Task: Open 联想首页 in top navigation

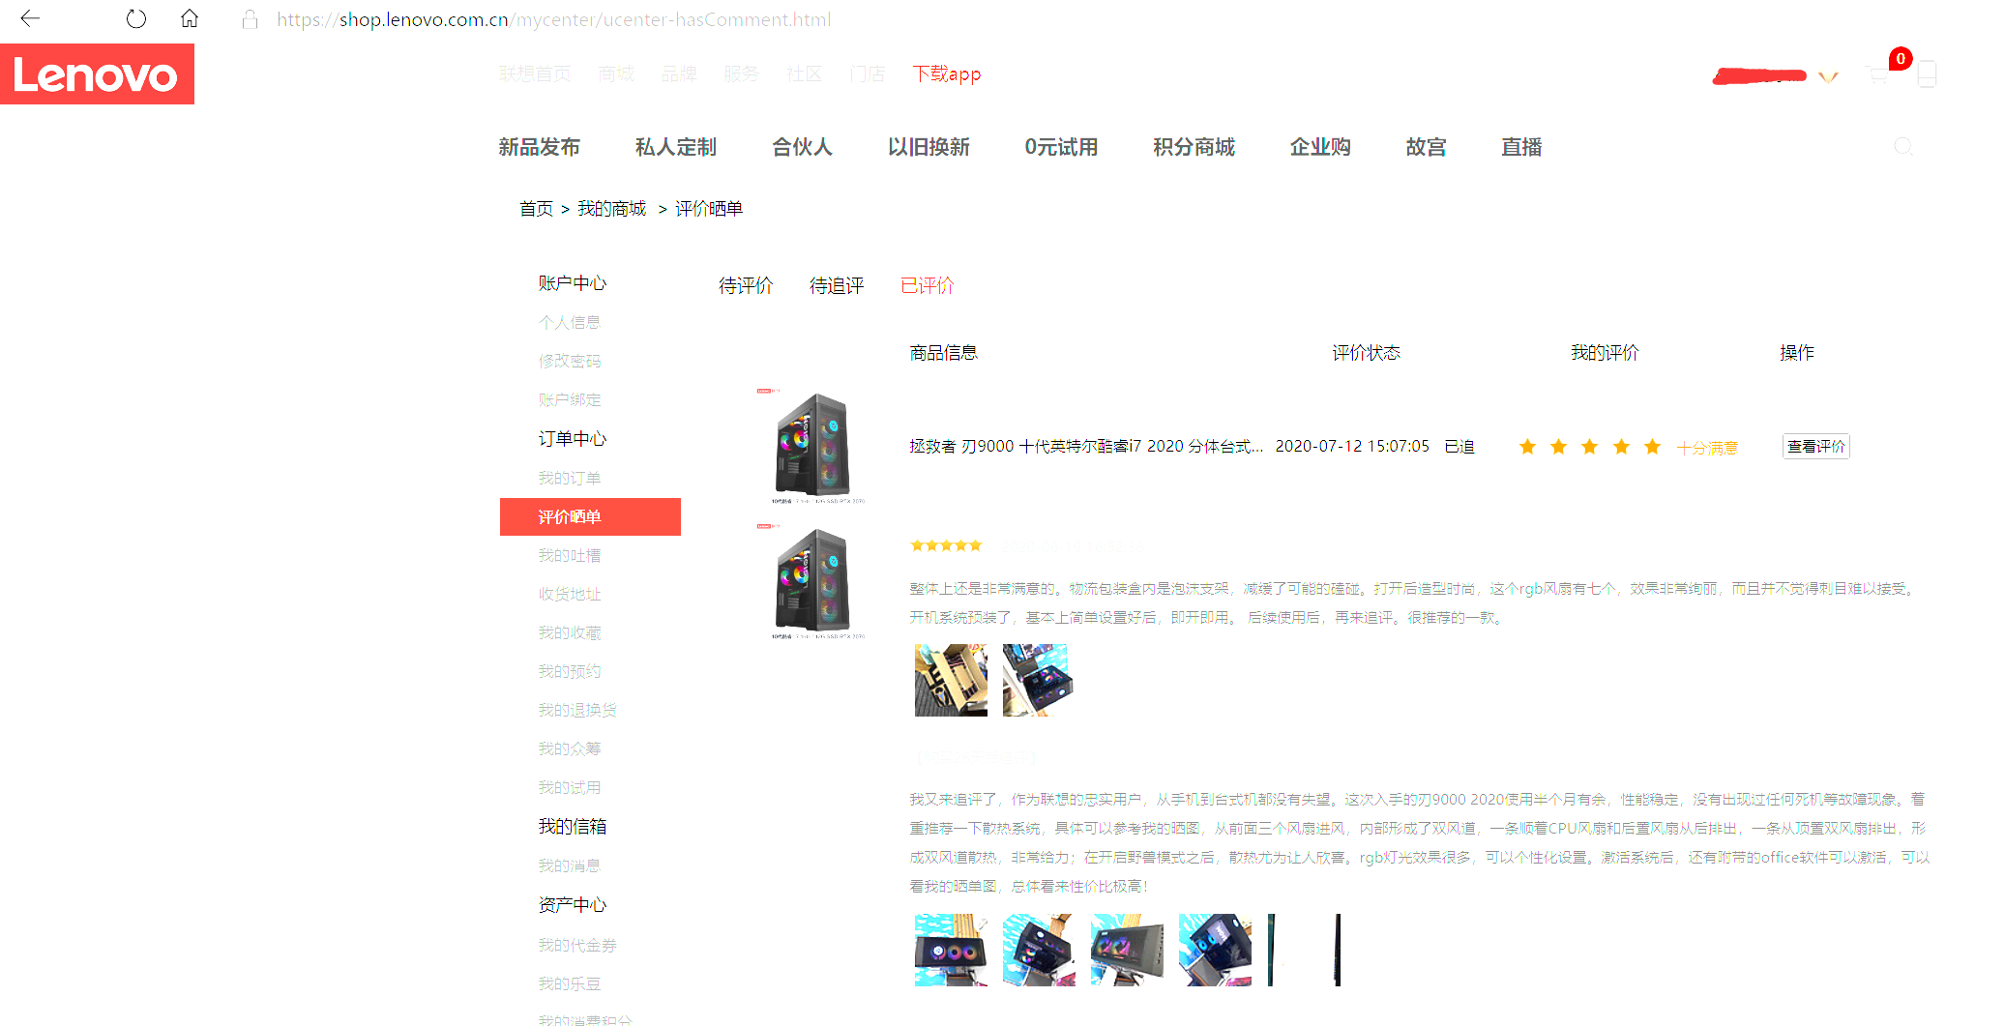Action: (x=535, y=74)
